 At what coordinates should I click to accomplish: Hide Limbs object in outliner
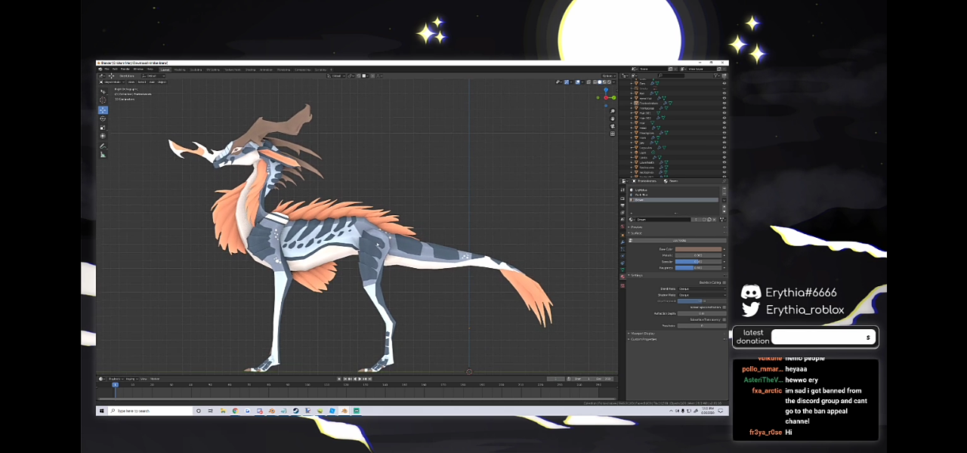pyautogui.click(x=724, y=157)
